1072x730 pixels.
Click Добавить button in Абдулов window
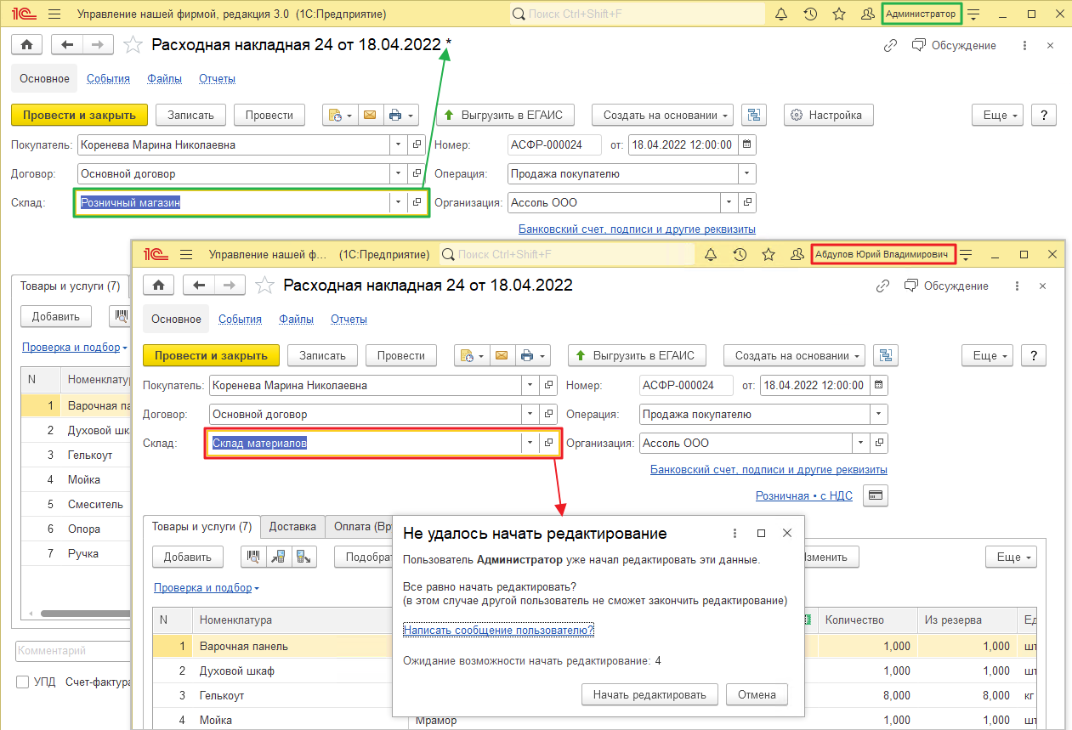(188, 557)
